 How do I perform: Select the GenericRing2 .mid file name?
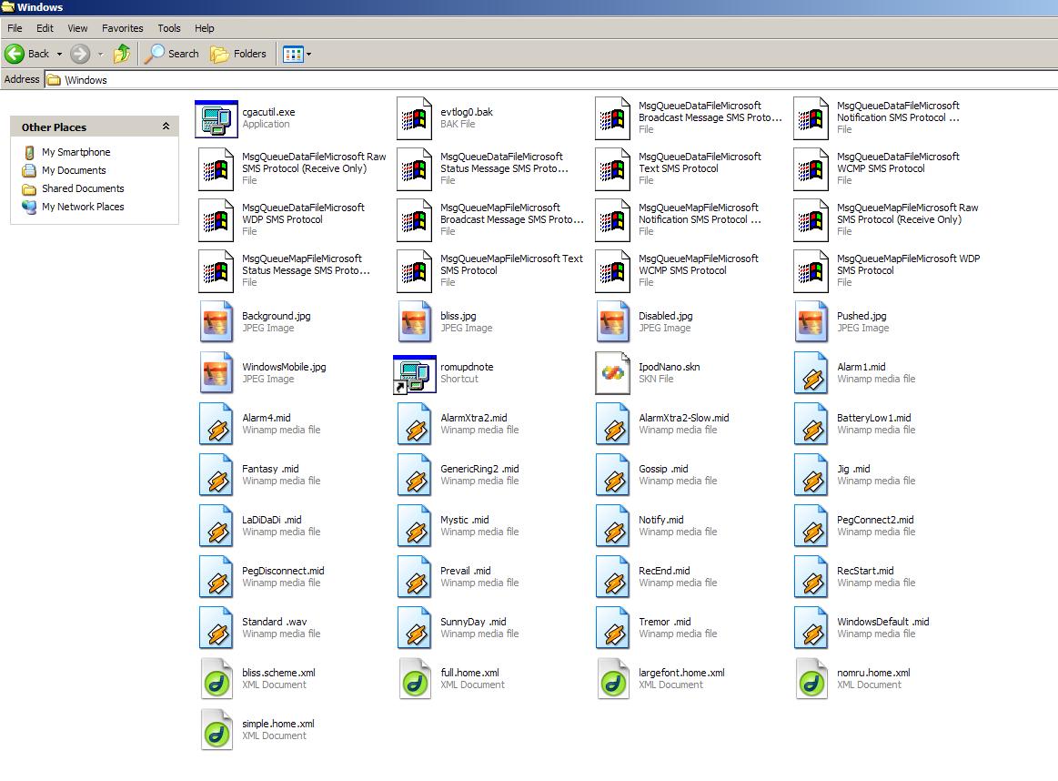pyautogui.click(x=479, y=469)
